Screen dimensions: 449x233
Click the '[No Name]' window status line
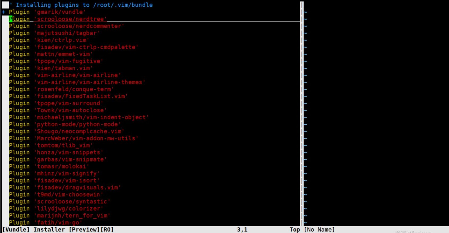click(x=319, y=230)
